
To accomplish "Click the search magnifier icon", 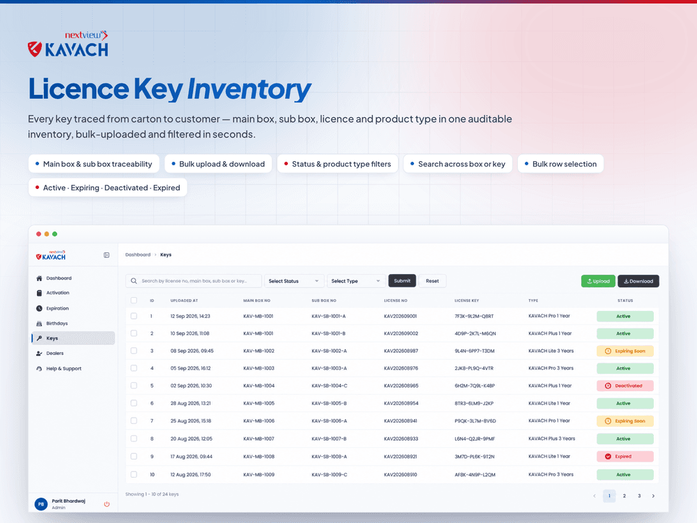I will click(134, 281).
